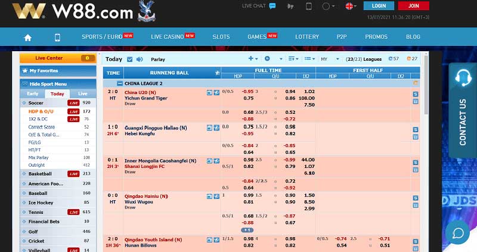Image resolution: width=477 pixels, height=252 pixels.
Task: Open the P2P menu
Action: click(341, 37)
